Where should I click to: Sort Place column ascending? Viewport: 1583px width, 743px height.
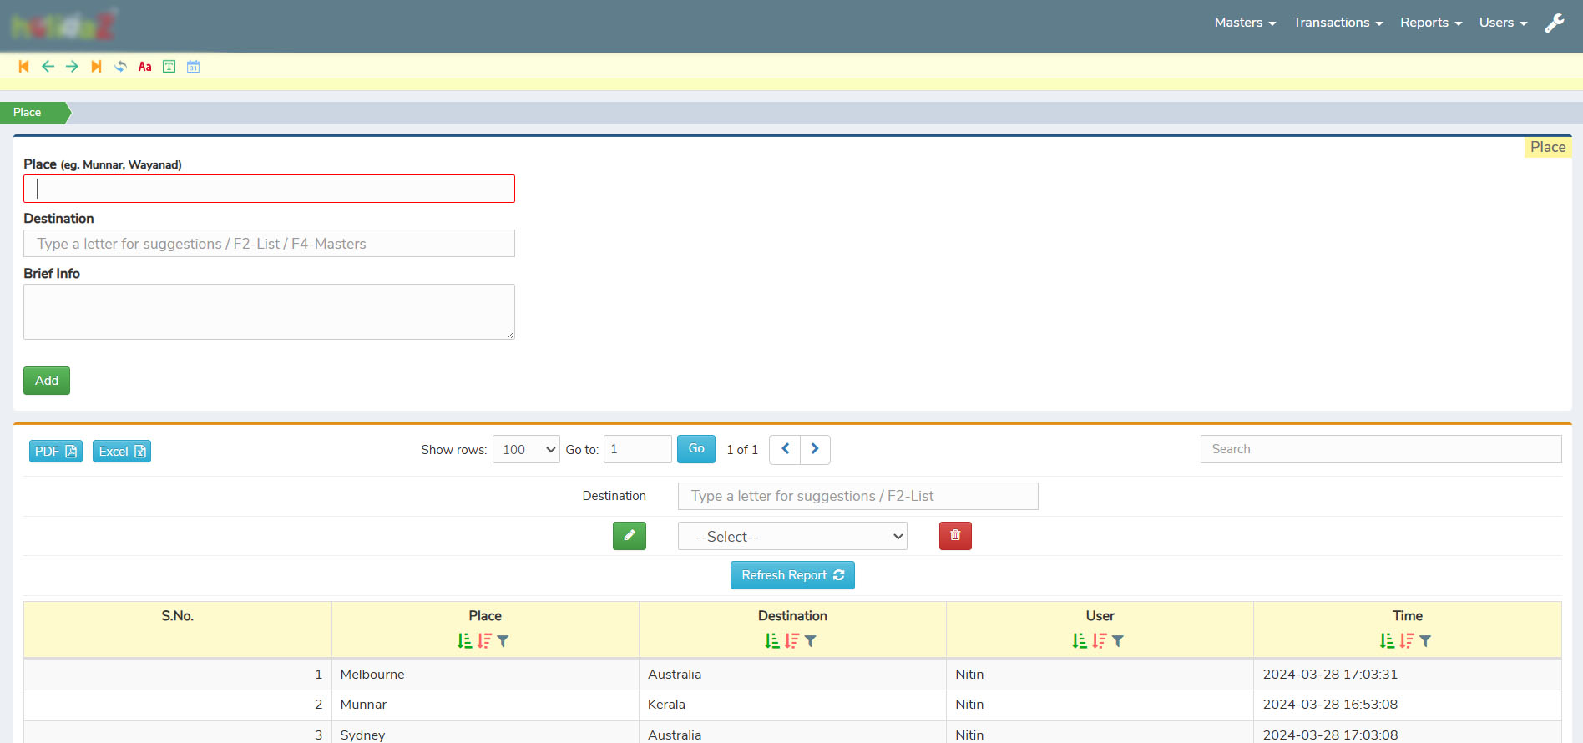(465, 641)
